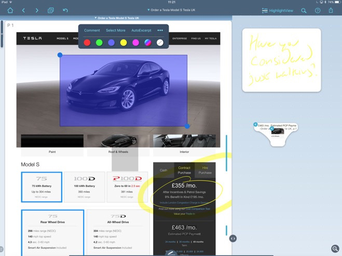Tap Comment in the highlight popup
Image resolution: width=342 pixels, height=256 pixels.
click(x=92, y=31)
